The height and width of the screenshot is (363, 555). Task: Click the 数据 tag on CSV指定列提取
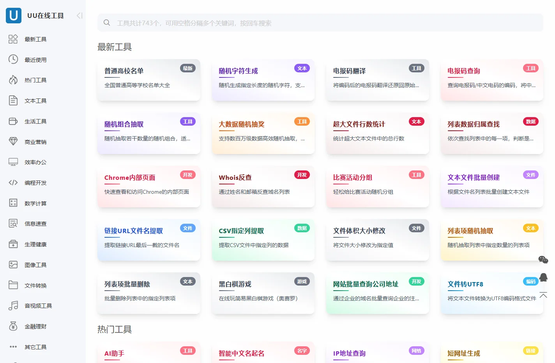(x=302, y=228)
